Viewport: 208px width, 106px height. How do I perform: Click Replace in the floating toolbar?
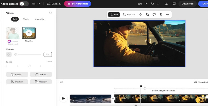pos(129,15)
